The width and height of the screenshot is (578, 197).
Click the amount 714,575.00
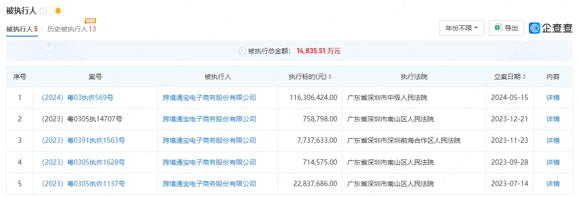pos(320,162)
